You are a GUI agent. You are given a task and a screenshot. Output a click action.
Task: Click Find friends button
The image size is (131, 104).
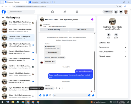(x=108, y=12)
